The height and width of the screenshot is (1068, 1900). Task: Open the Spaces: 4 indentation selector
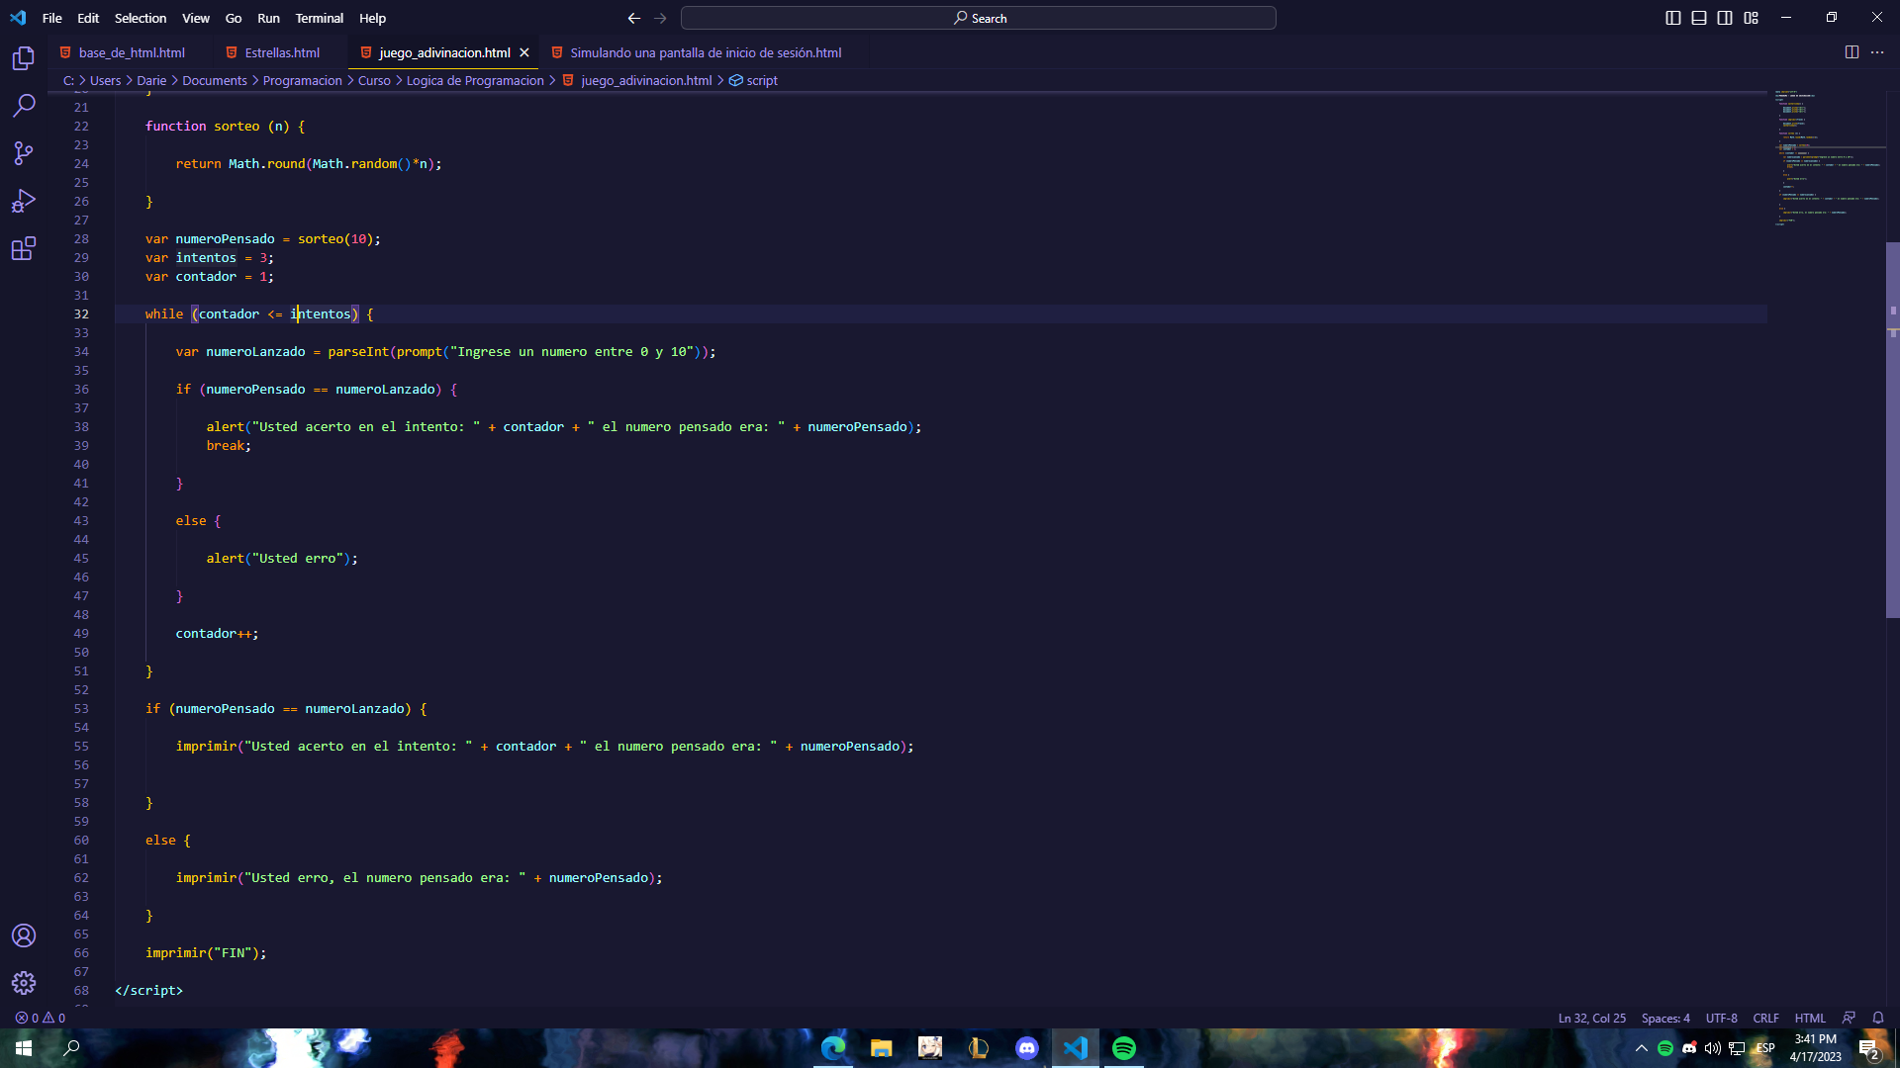point(1665,1018)
